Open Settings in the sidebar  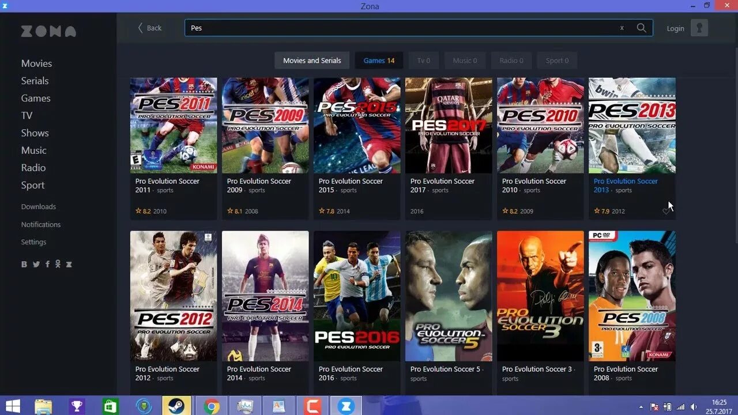33,242
